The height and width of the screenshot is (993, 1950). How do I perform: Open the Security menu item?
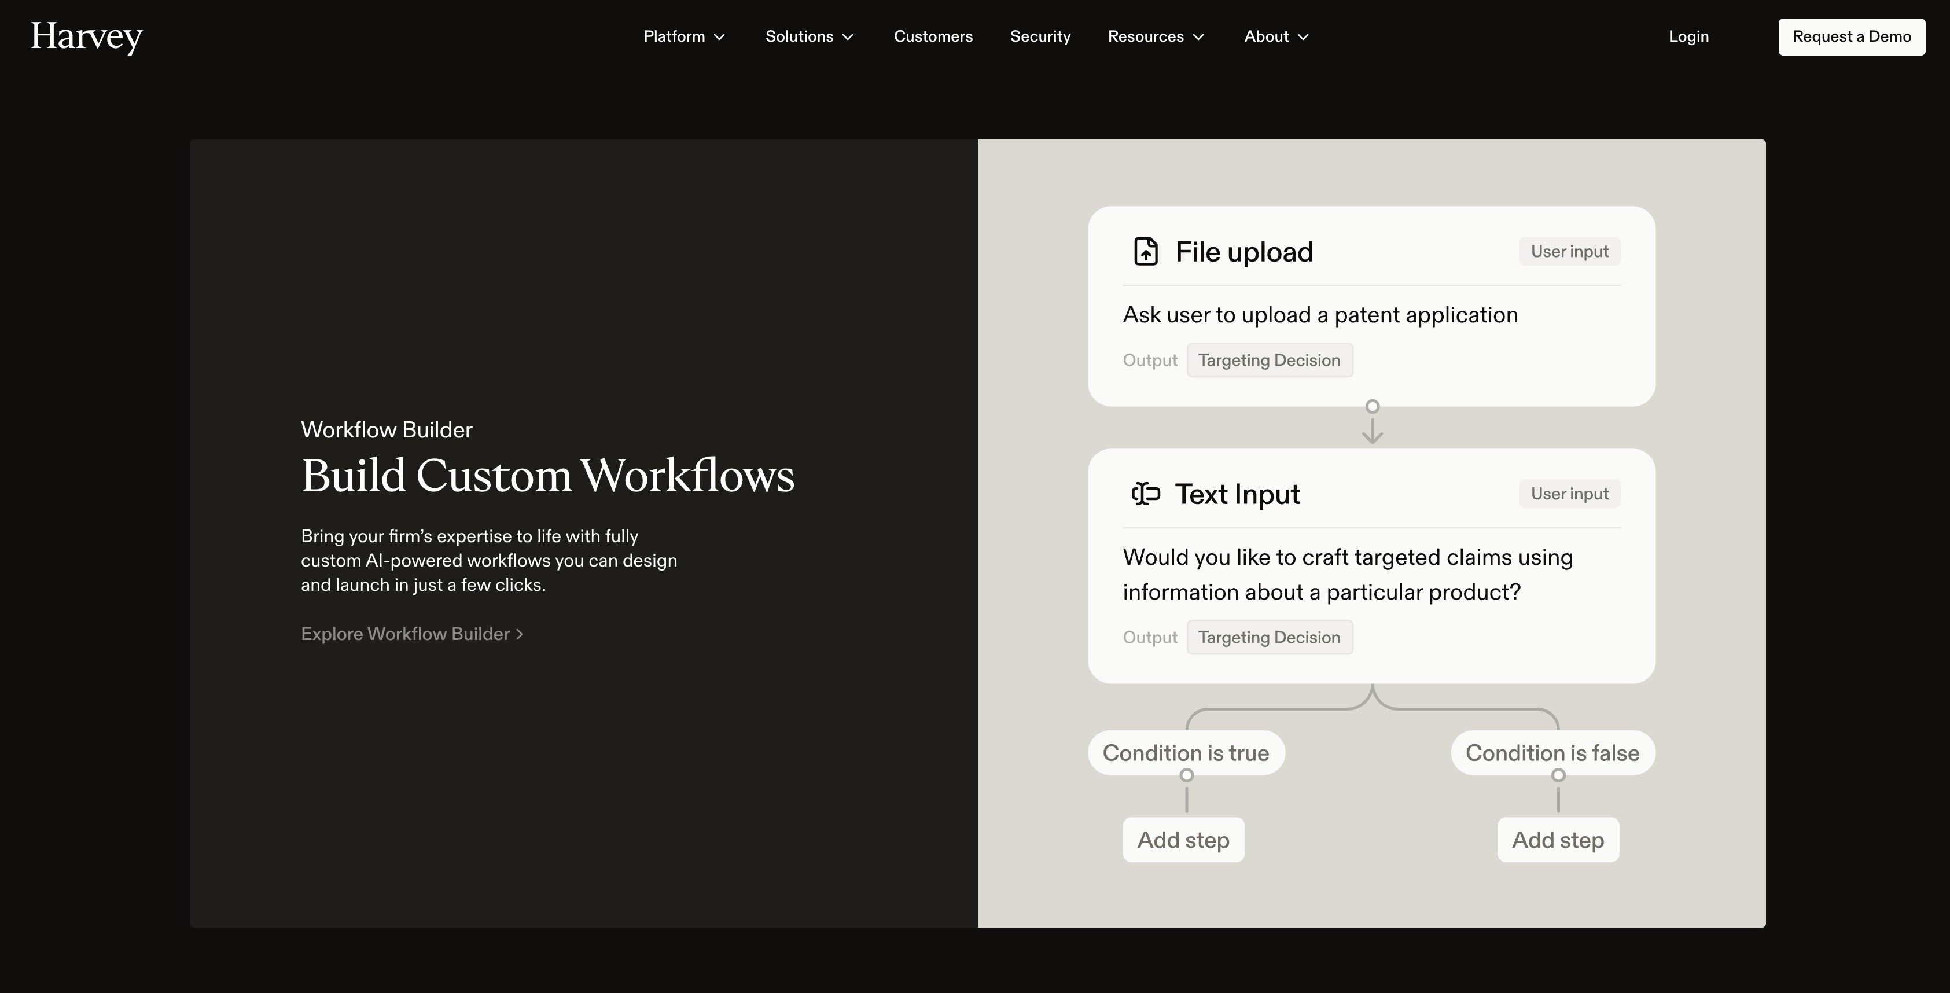[x=1039, y=36]
